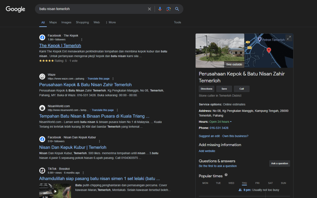Open options menu for The Kepok result
Viewport: 317px width, 198px height.
click(x=82, y=39)
